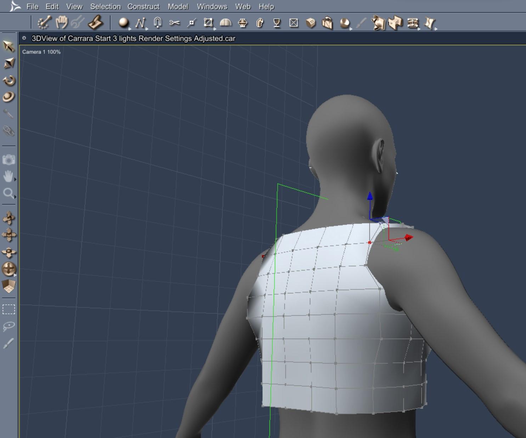The width and height of the screenshot is (526, 438).
Task: Click the first folded-sheet icon after the knife
Action: (x=378, y=23)
